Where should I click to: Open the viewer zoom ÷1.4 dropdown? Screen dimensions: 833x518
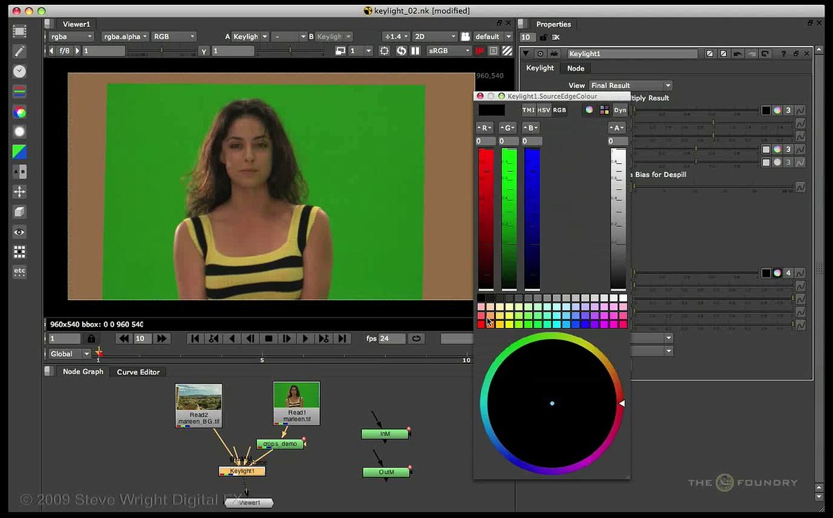(396, 37)
